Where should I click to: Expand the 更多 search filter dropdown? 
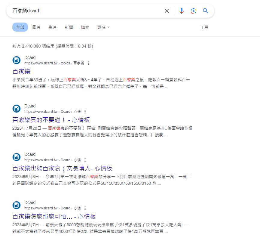(103, 27)
